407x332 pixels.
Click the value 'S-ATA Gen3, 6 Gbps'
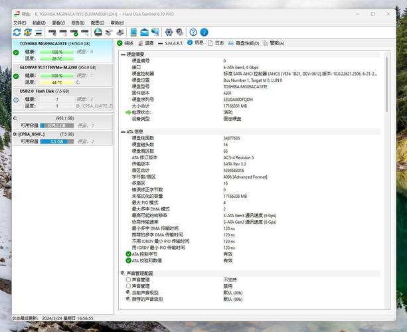[x=241, y=67]
